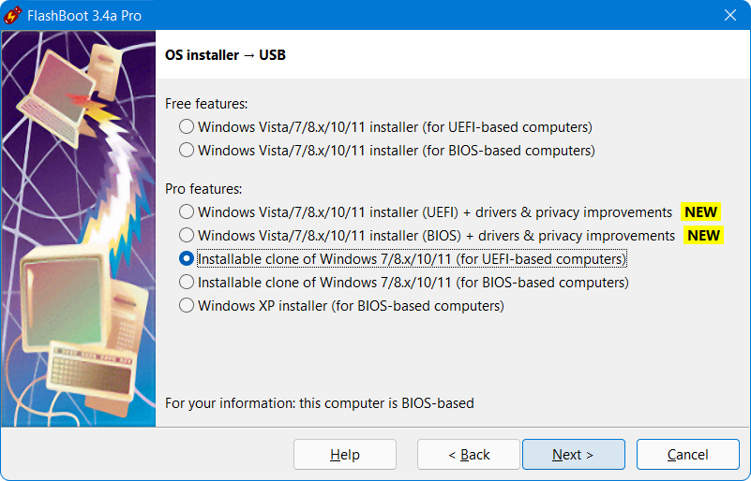Click the NEW badge beside BIOS drivers option
This screenshot has width=751, height=481.
703,236
